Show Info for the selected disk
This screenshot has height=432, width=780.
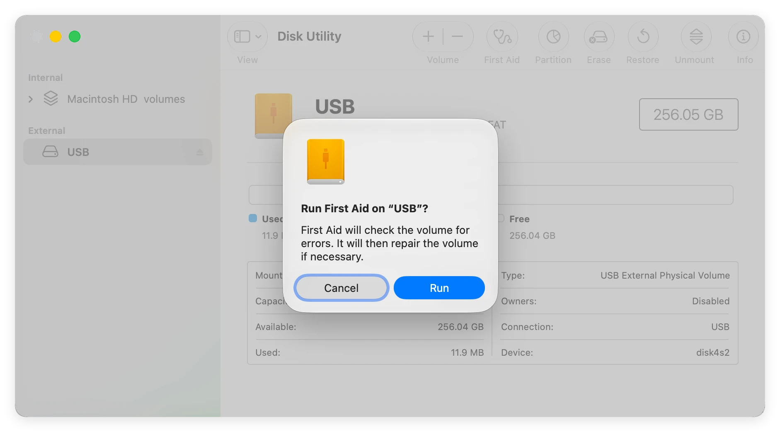click(743, 36)
